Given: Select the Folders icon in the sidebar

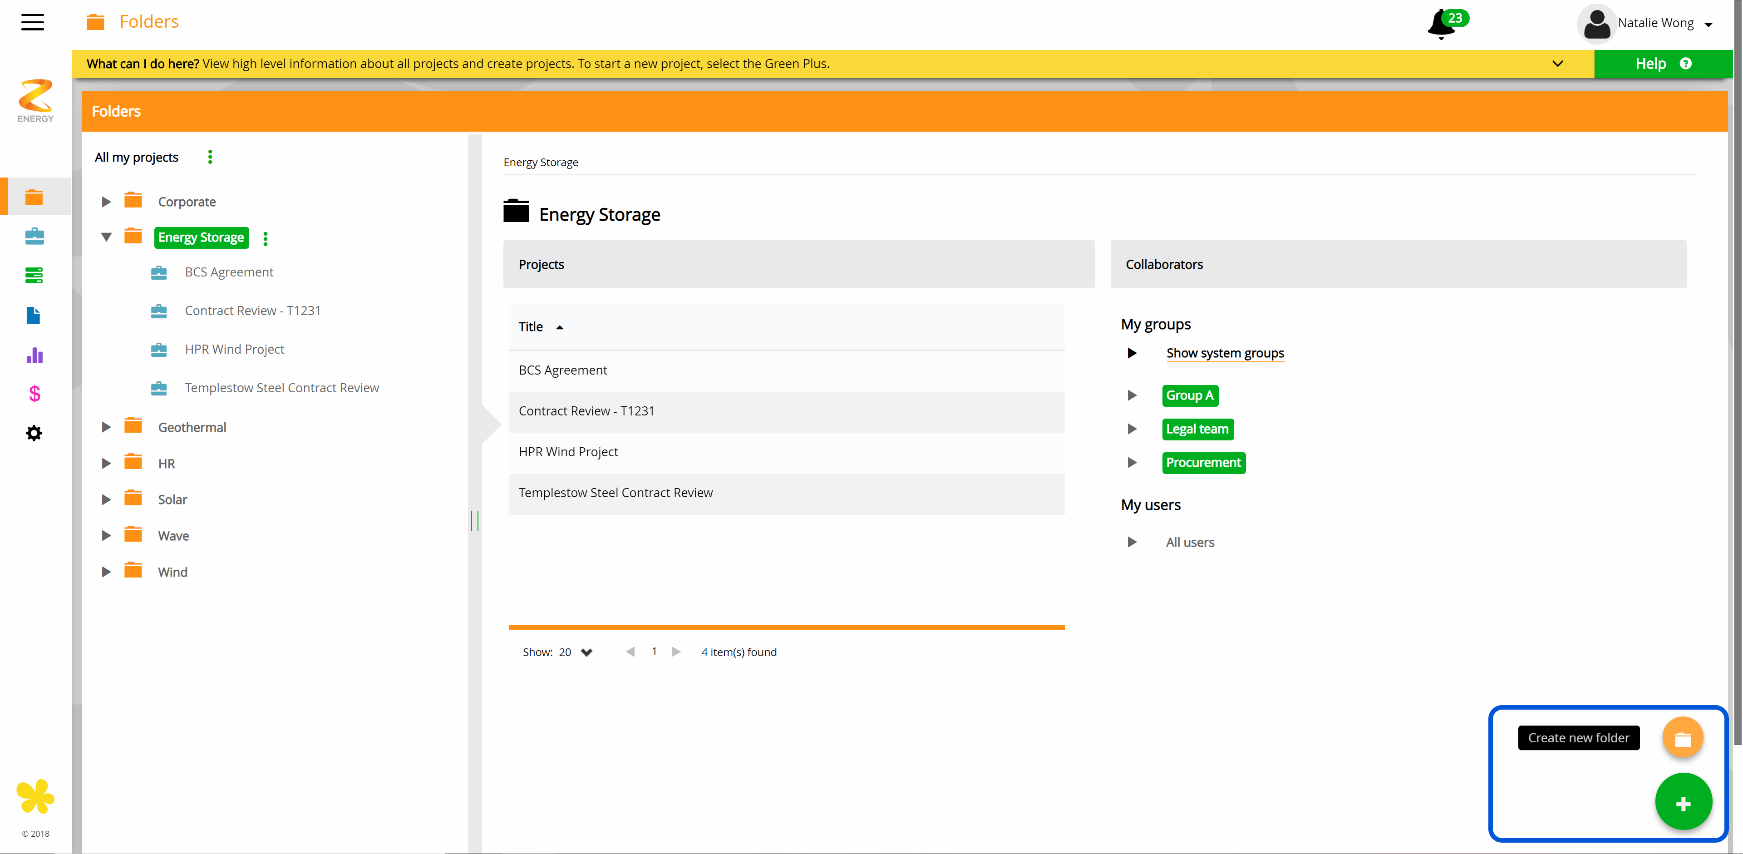Looking at the screenshot, I should [x=34, y=197].
